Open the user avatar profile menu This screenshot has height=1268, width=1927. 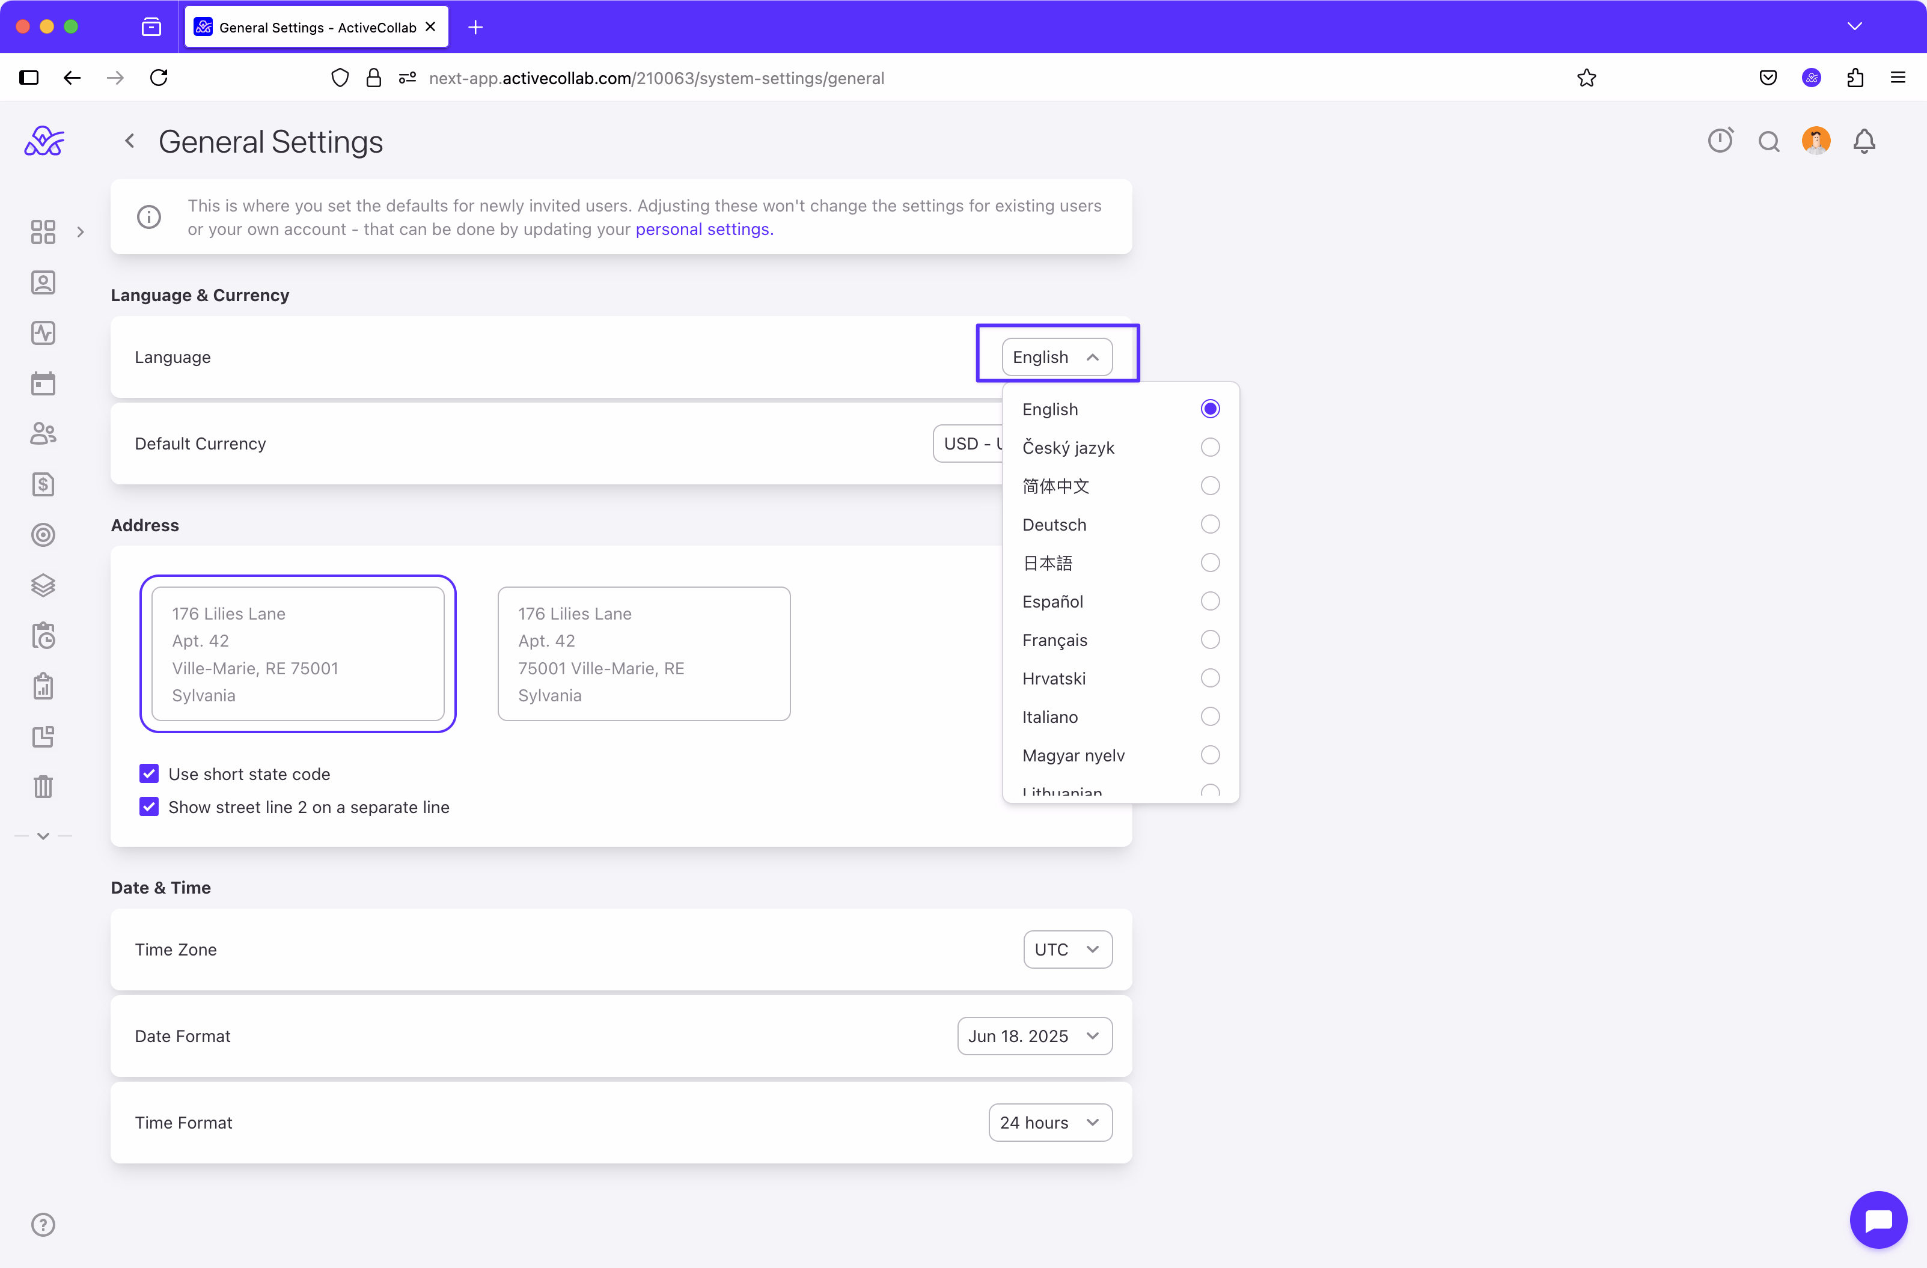[x=1816, y=141]
